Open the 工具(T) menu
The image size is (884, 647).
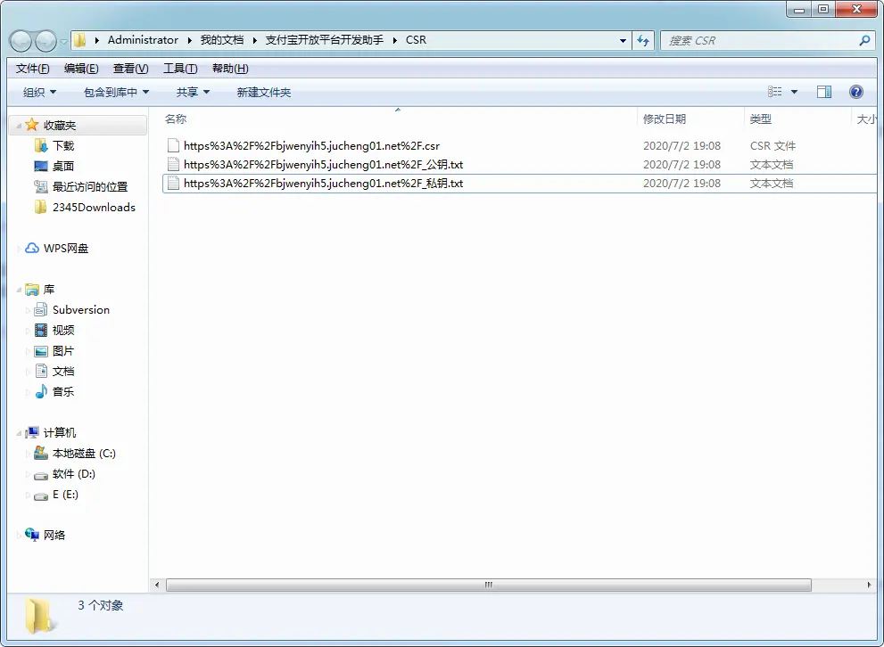coord(180,69)
